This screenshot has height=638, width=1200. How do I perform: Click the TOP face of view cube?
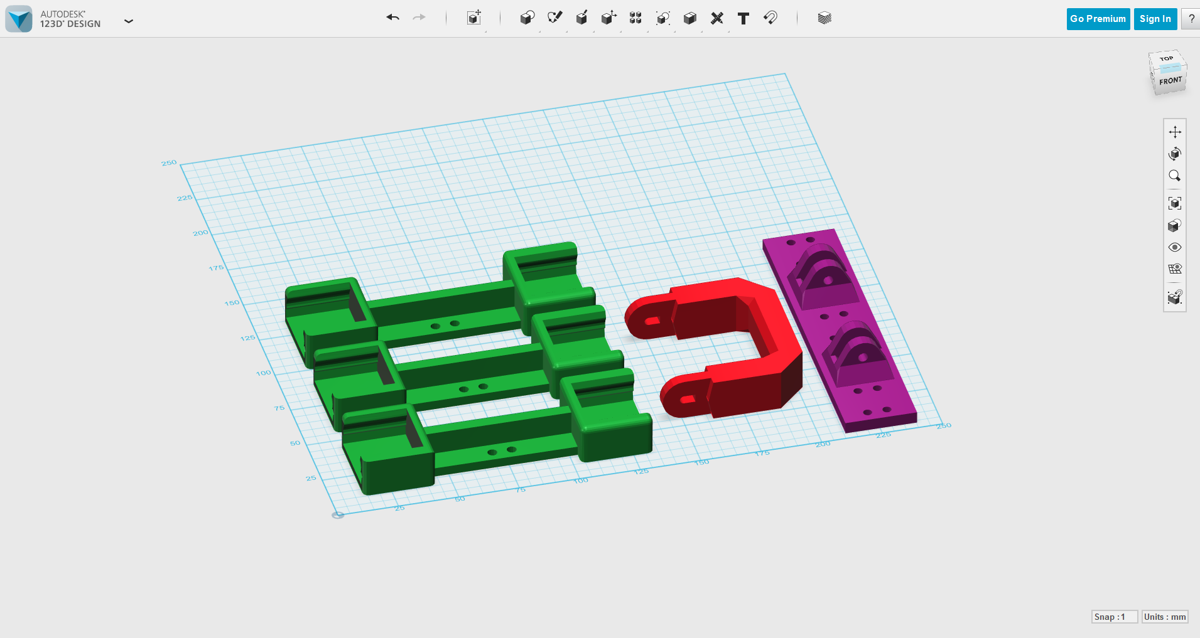pos(1167,58)
